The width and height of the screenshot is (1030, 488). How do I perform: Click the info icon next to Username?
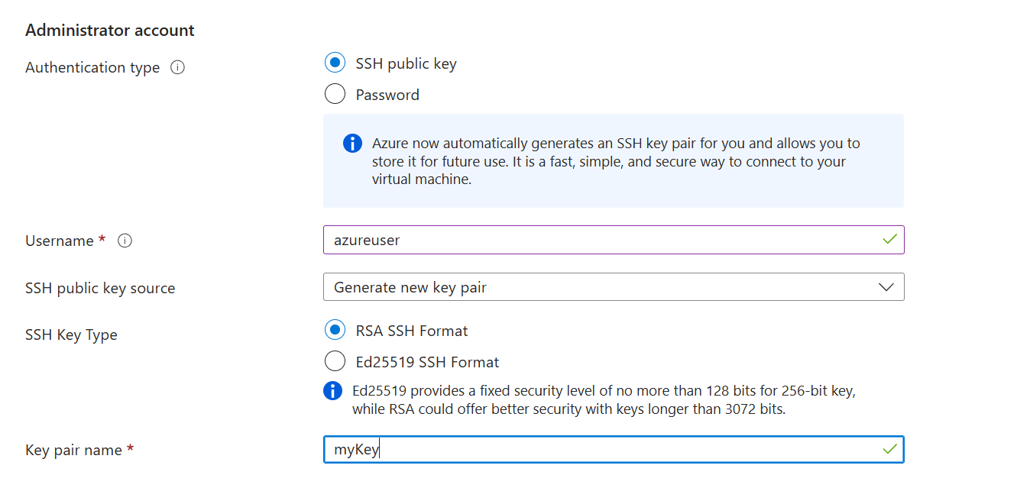coord(125,241)
